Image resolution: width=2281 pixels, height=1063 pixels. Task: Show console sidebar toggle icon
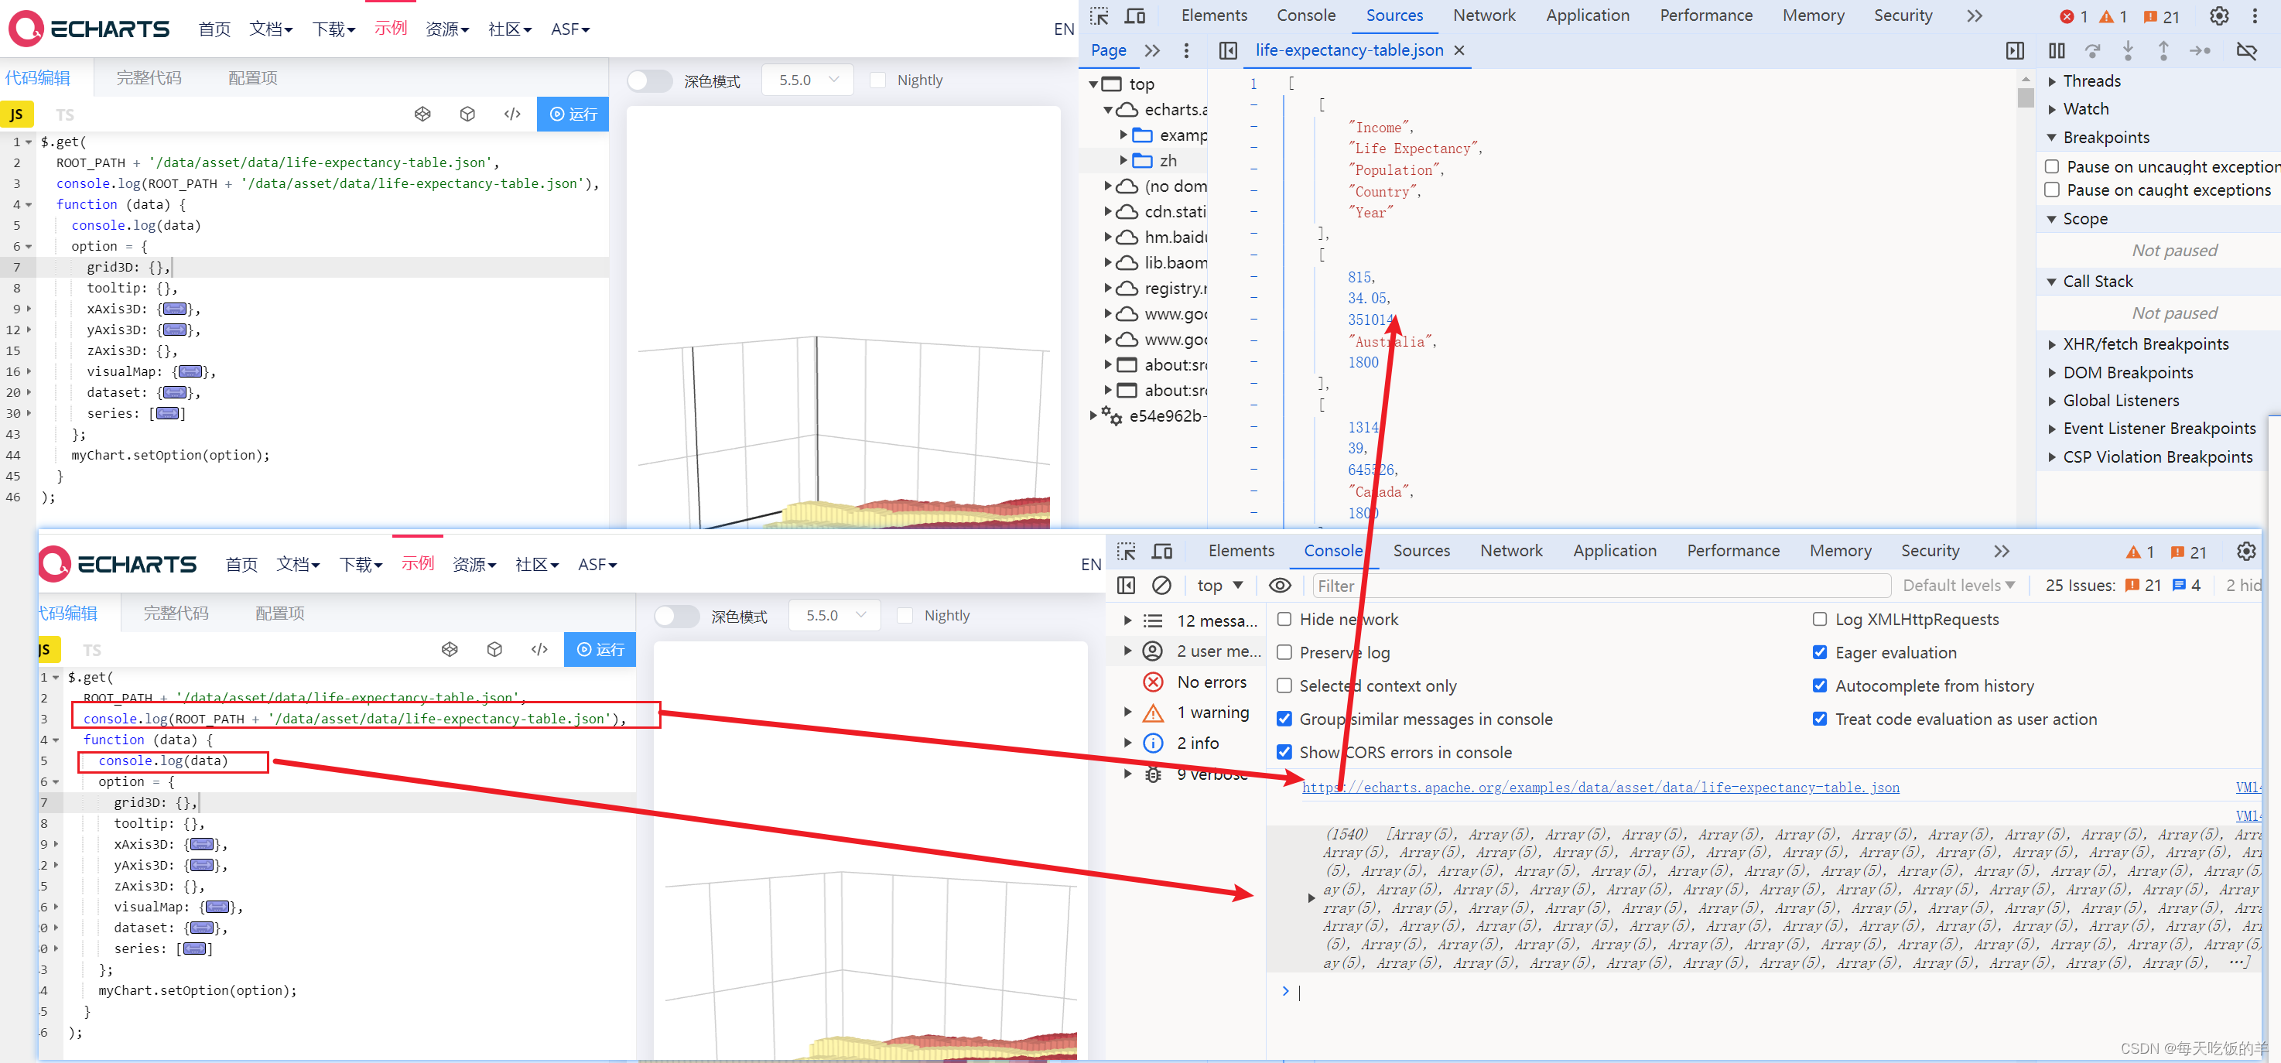(x=1127, y=585)
